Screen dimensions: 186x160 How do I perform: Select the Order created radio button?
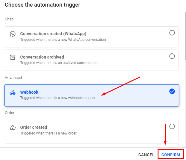(x=172, y=126)
